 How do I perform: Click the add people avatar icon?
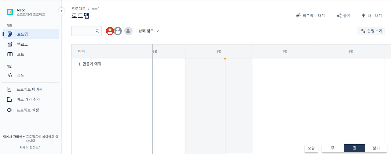128,31
